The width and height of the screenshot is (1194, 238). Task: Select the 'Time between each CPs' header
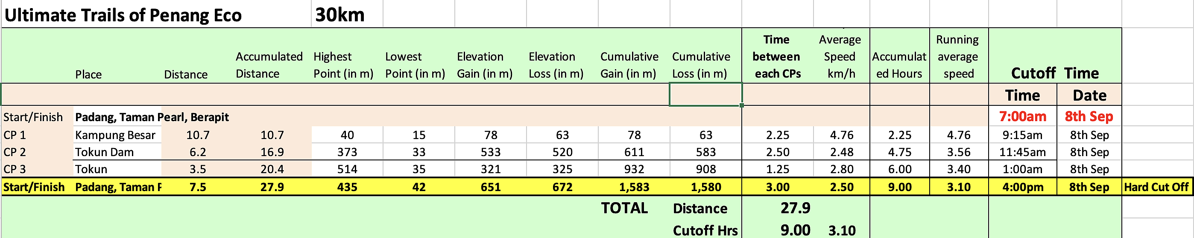click(x=777, y=56)
